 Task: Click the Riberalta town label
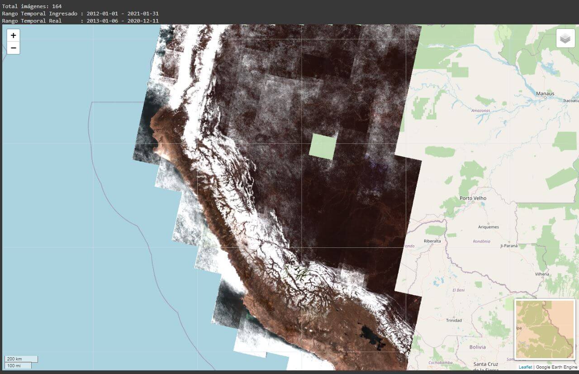pyautogui.click(x=432, y=241)
